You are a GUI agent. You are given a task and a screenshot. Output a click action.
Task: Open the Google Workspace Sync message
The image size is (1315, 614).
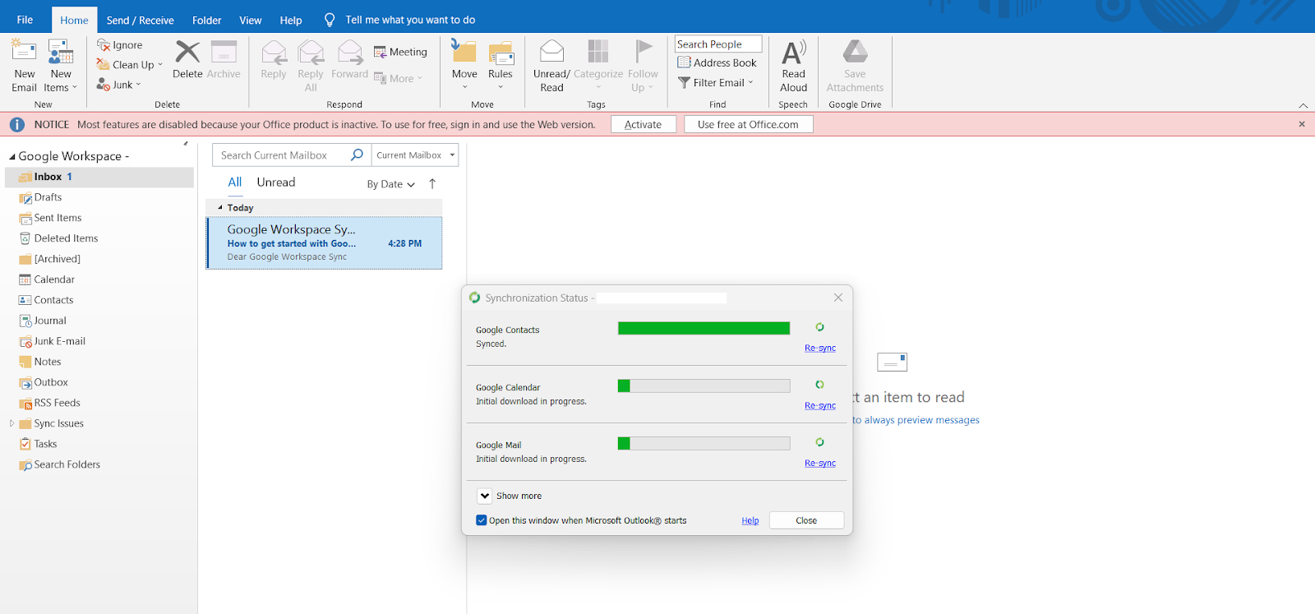coord(324,242)
